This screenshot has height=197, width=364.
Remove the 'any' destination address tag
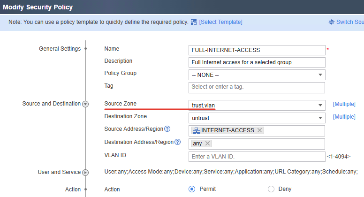(x=207, y=144)
